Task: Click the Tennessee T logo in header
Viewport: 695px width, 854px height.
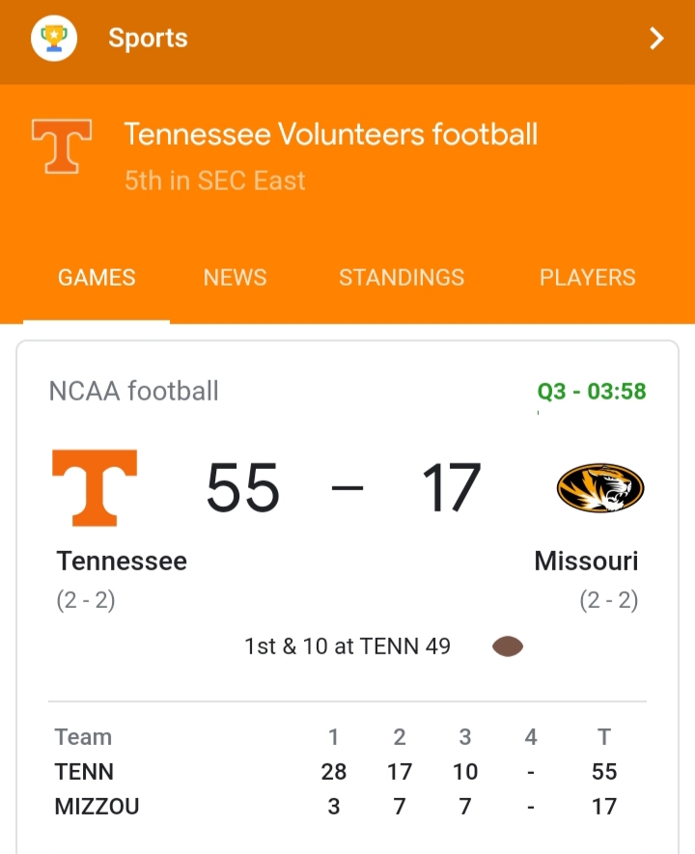Action: [x=62, y=147]
